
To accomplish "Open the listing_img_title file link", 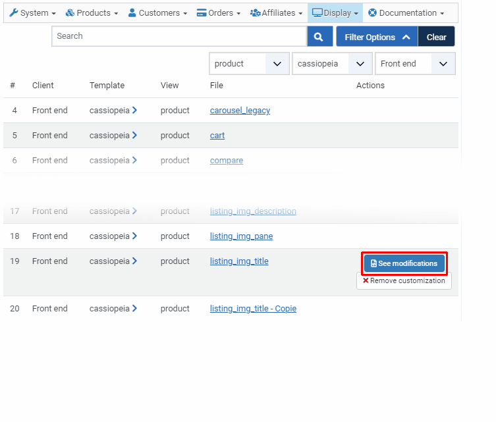I will coord(239,261).
